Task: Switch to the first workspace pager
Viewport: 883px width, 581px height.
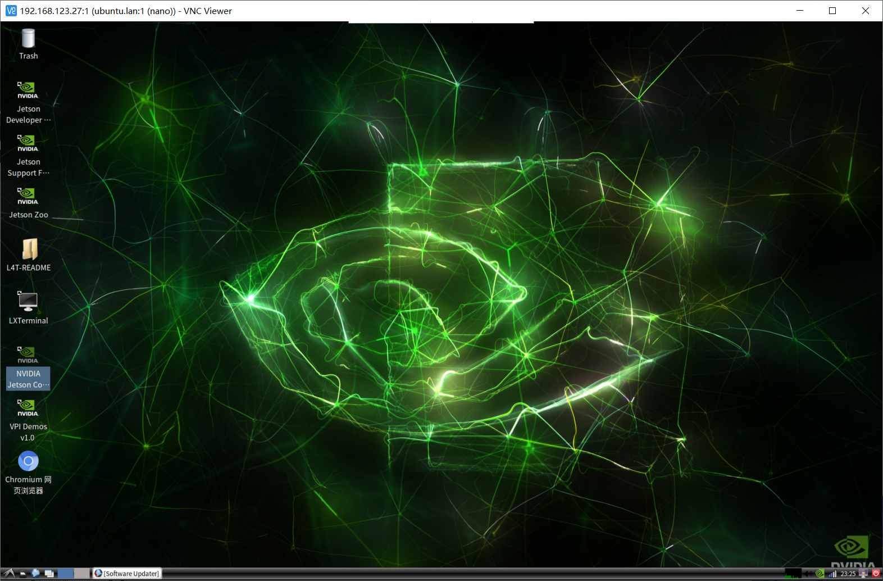Action: pyautogui.click(x=65, y=573)
